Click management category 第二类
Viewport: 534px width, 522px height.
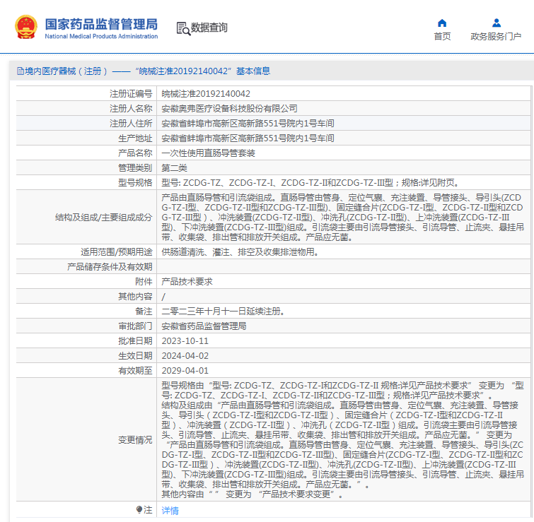[174, 168]
